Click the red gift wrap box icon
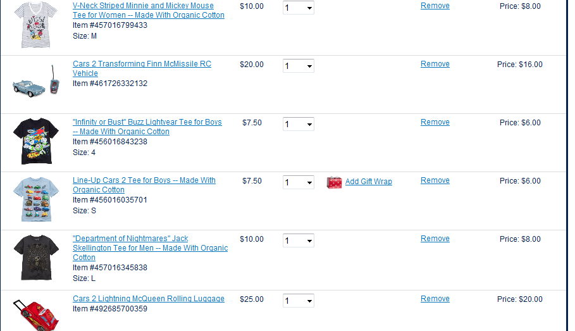Image resolution: width=575 pixels, height=331 pixels. tap(334, 182)
